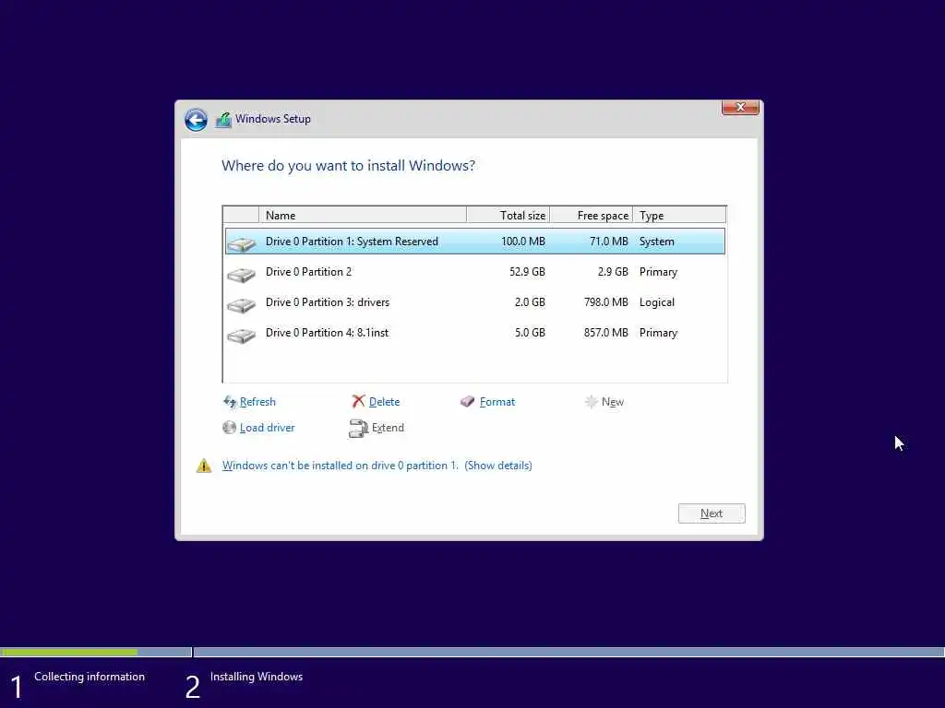
Task: Click the drive icon for Partition 4 8.1inst
Action: coord(242,336)
